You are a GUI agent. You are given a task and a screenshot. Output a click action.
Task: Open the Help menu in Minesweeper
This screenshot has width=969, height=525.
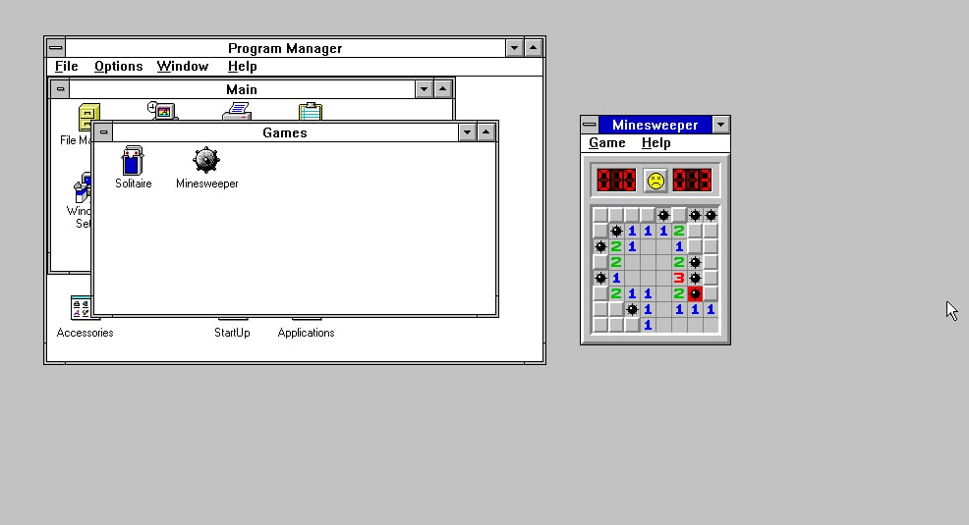click(x=655, y=143)
